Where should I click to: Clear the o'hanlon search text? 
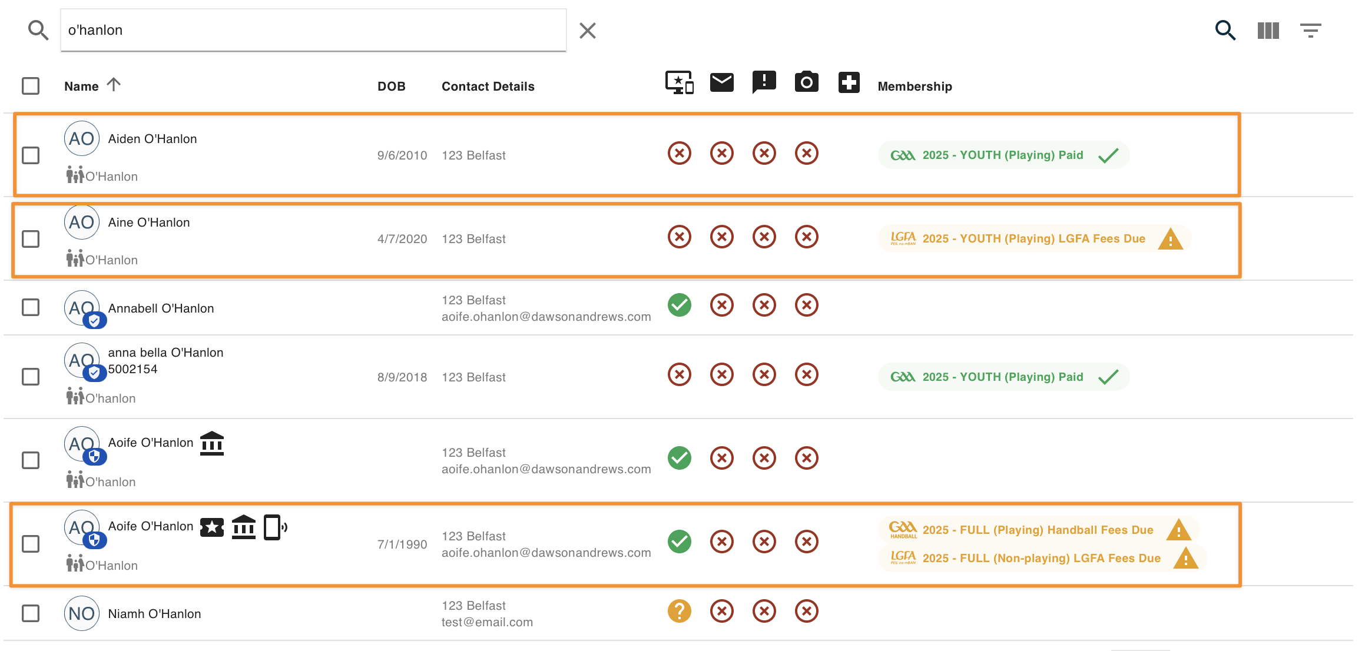pyautogui.click(x=587, y=30)
